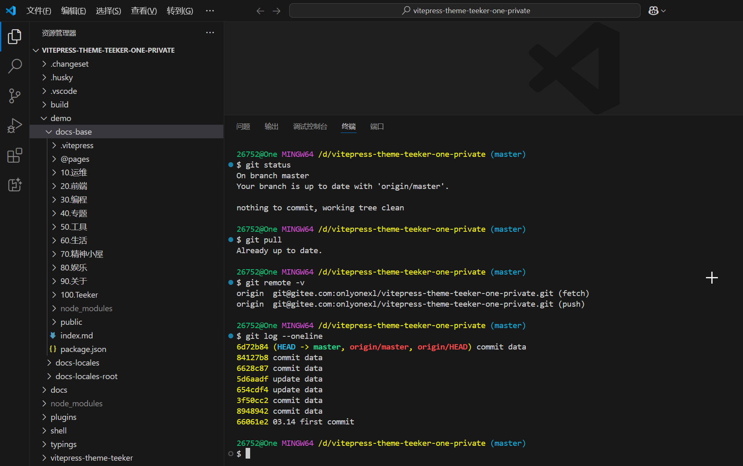
Task: Expand the 60.生活 folder
Action: tap(127, 240)
